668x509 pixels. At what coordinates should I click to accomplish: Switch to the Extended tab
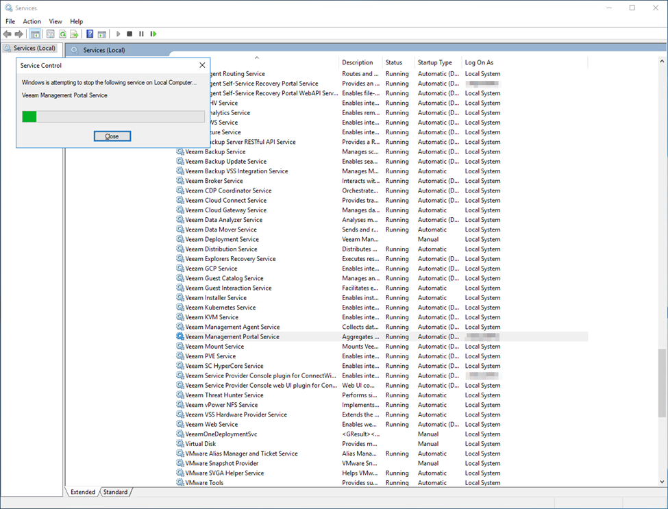tap(83, 492)
